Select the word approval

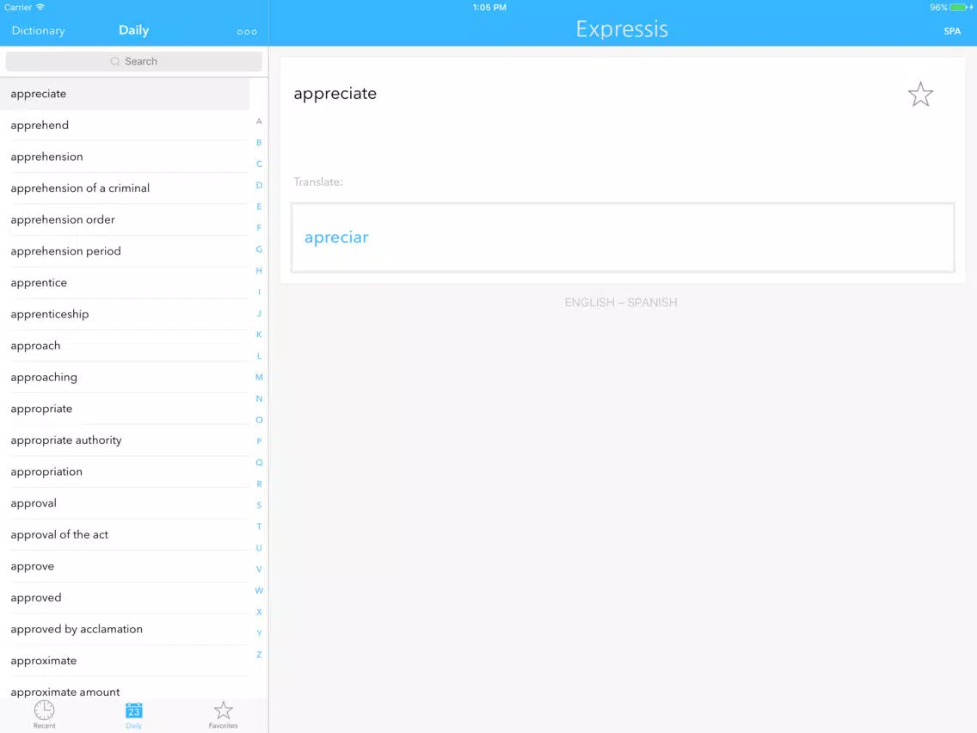125,503
